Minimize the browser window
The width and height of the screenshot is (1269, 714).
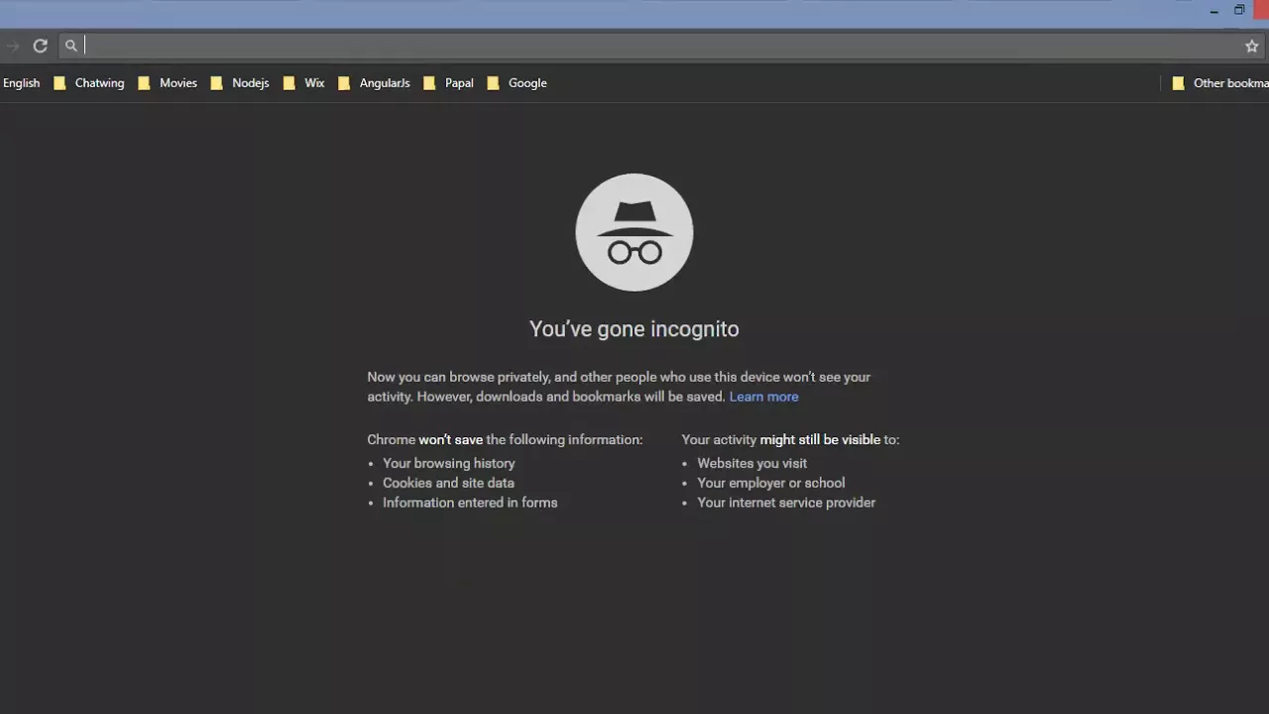pyautogui.click(x=1213, y=11)
